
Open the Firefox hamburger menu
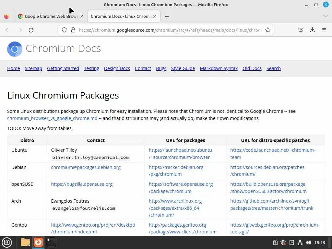[324, 30]
